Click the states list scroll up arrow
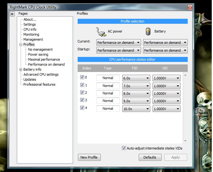Viewport: 213px width, 172px height. tap(185, 75)
